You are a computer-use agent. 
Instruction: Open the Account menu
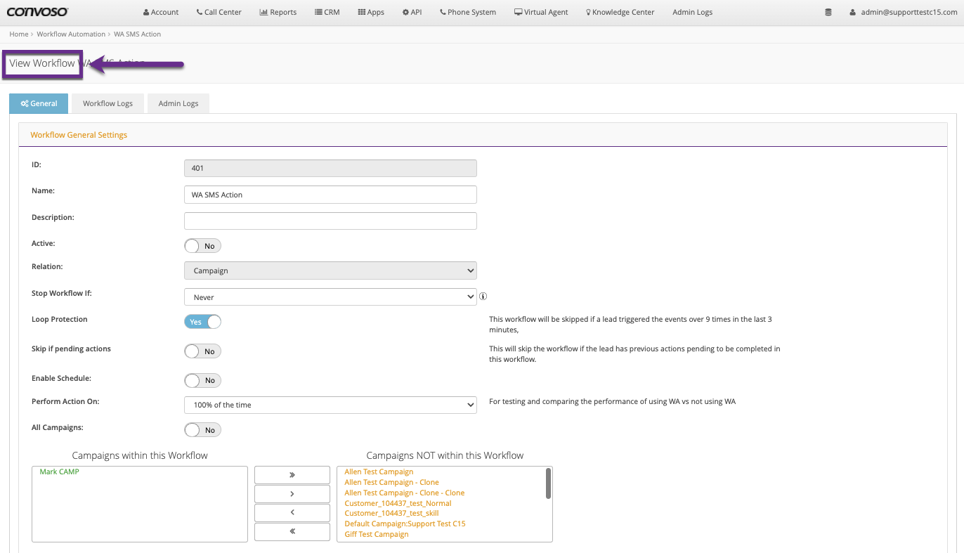tap(161, 12)
